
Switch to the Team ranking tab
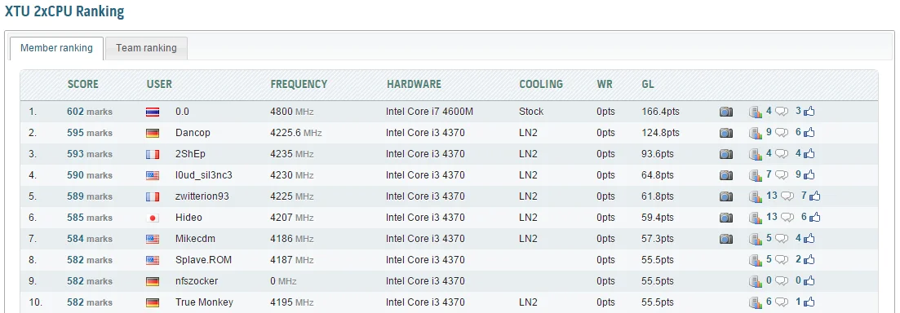[x=146, y=48]
